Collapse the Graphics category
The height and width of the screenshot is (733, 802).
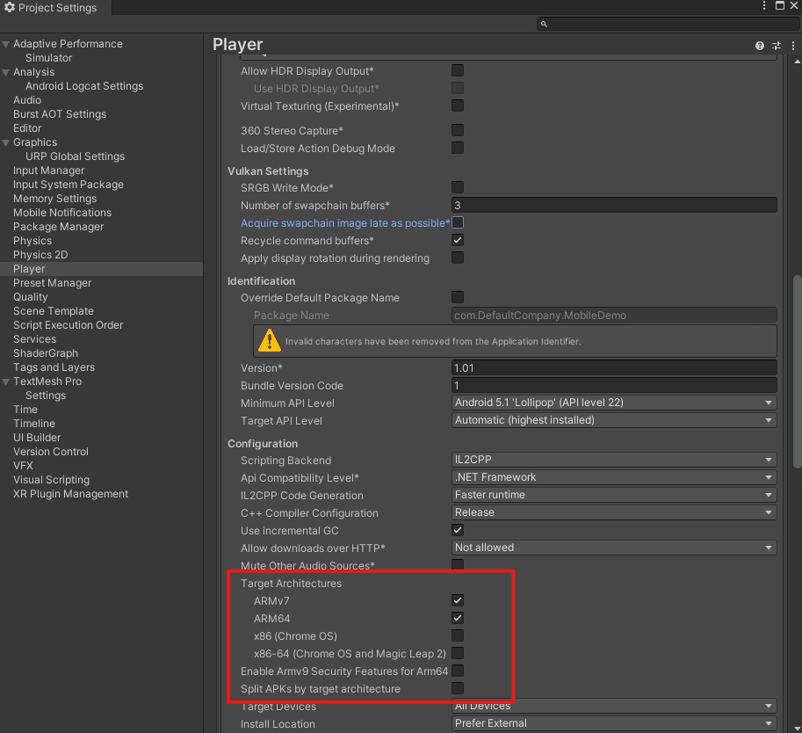click(6, 142)
